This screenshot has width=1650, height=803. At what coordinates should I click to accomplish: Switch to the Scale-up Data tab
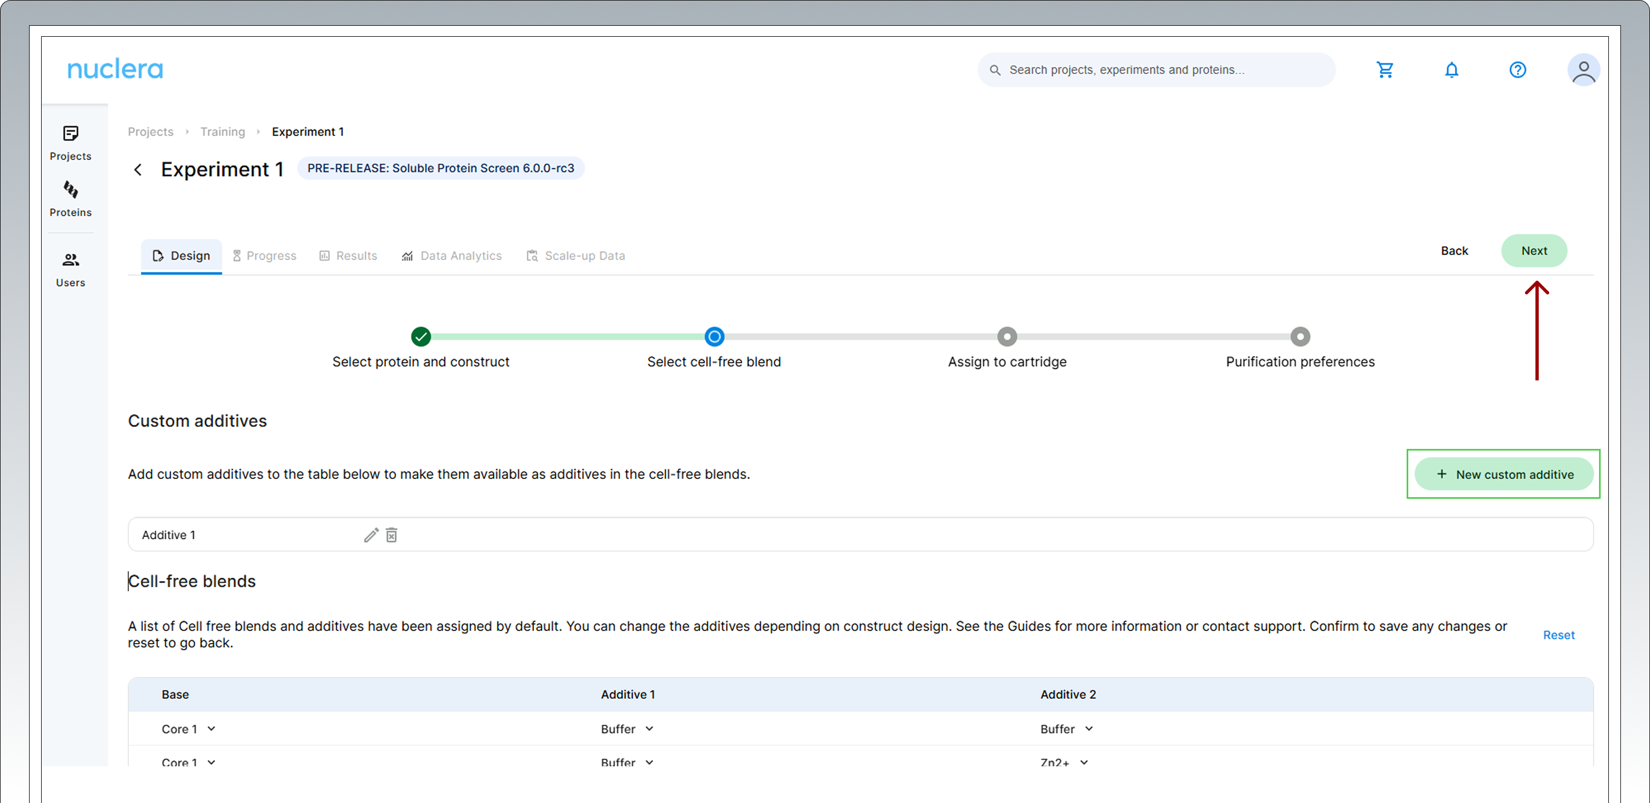pos(575,255)
